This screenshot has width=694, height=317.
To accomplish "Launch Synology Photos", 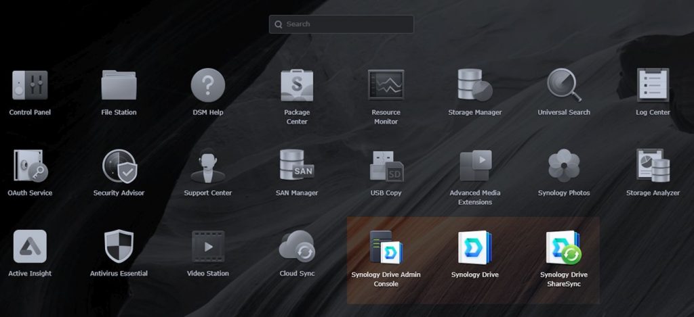I will coord(564,166).
